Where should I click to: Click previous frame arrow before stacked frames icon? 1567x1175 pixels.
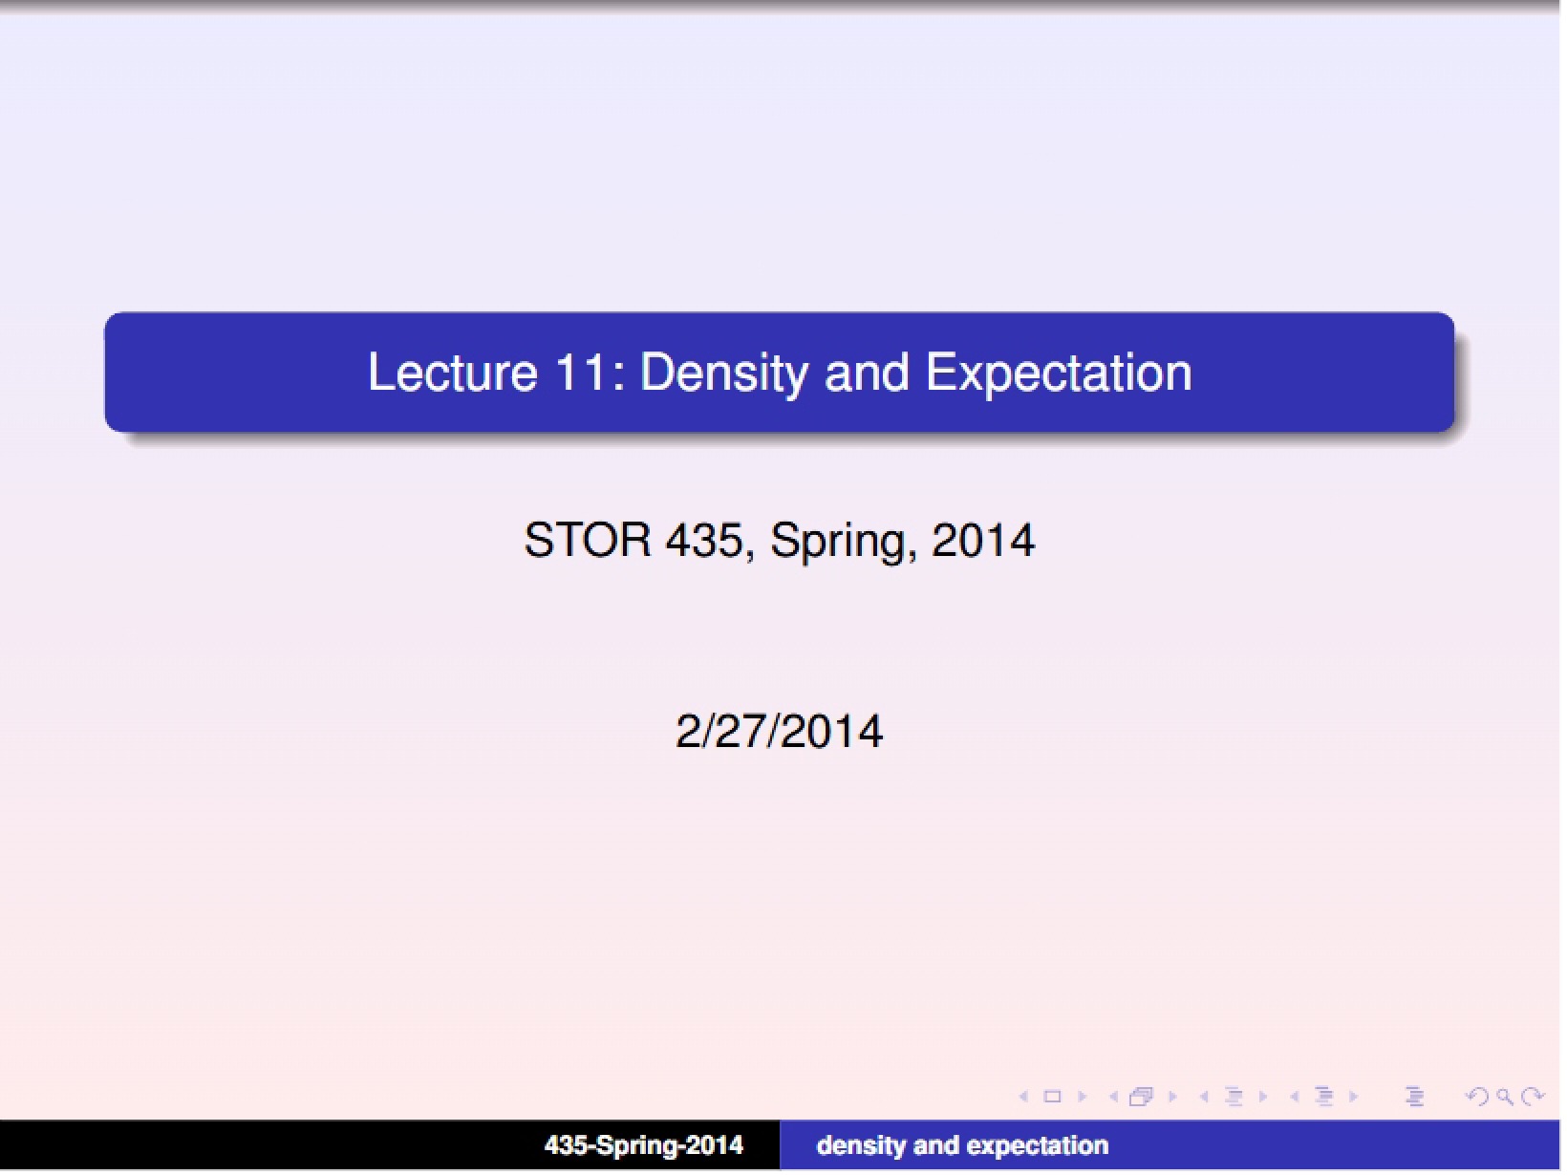coord(1113,1097)
